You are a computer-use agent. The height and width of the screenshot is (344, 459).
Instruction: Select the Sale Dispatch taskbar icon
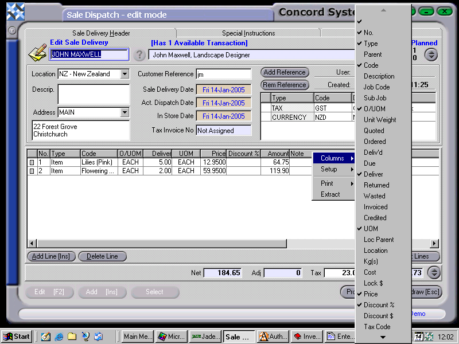tap(239, 337)
